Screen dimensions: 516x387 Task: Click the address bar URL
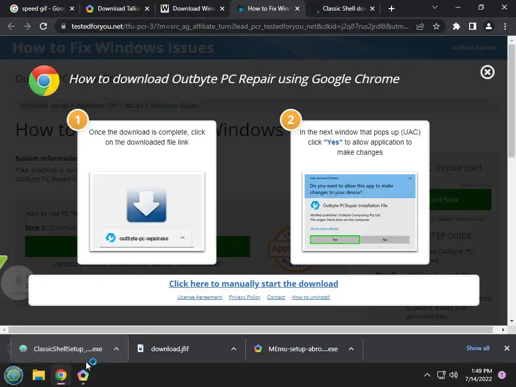coord(240,26)
